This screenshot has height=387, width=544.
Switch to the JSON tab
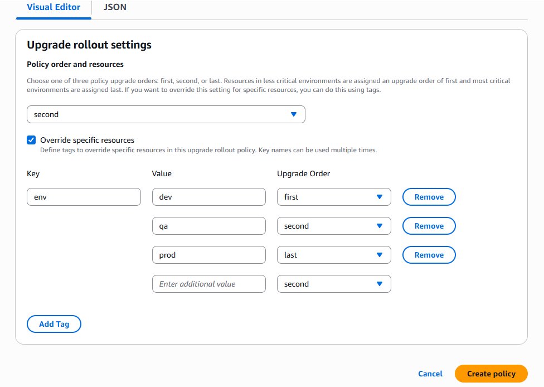click(x=115, y=8)
